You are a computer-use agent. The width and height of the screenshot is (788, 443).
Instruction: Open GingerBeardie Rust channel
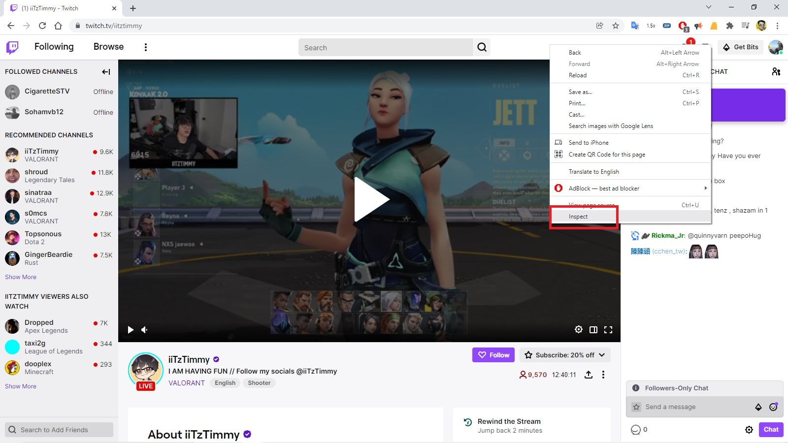(x=59, y=258)
